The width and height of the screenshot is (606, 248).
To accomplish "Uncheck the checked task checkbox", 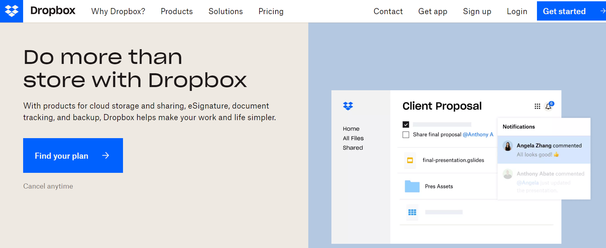I will (x=406, y=124).
